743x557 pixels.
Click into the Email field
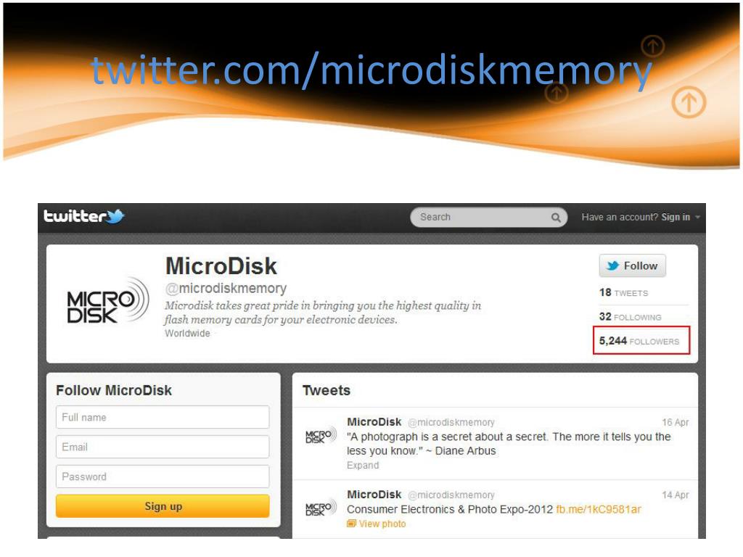click(x=163, y=447)
